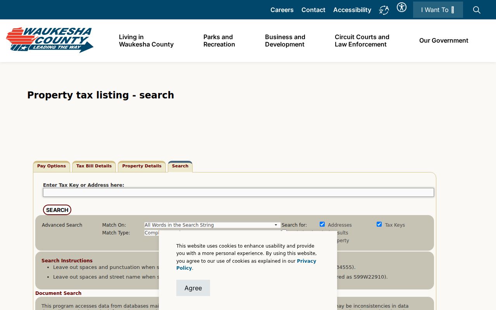496x310 pixels.
Task: Click the 'Document Search' heading
Action: click(x=59, y=293)
